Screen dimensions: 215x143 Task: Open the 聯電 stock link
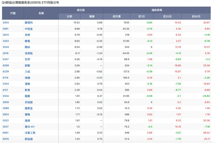[x=28, y=41]
